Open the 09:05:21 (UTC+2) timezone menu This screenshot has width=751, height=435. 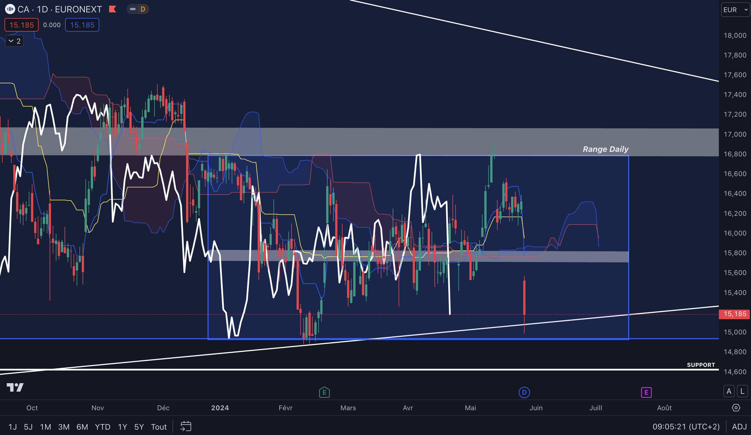[686, 427]
